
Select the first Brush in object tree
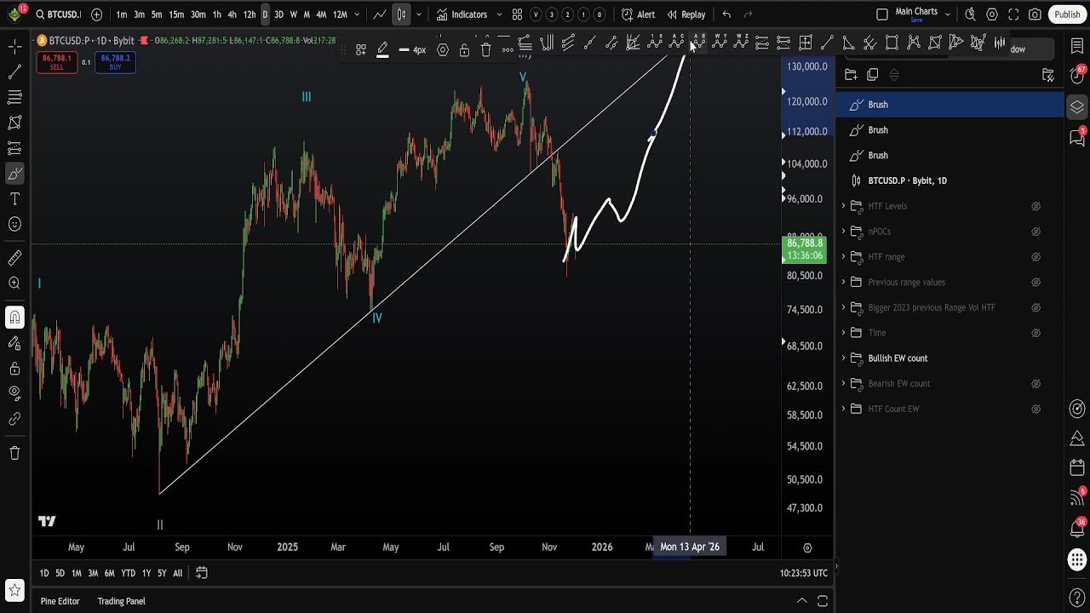click(950, 105)
